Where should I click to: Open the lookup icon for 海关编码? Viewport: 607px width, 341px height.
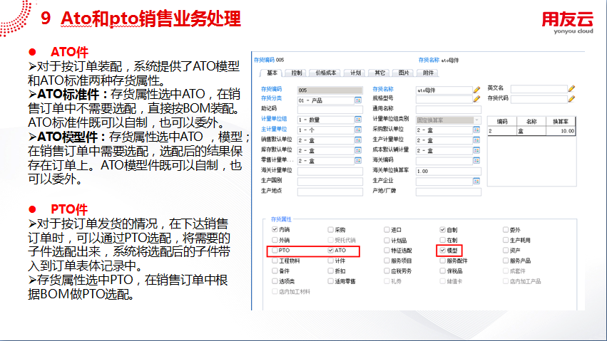476,160
